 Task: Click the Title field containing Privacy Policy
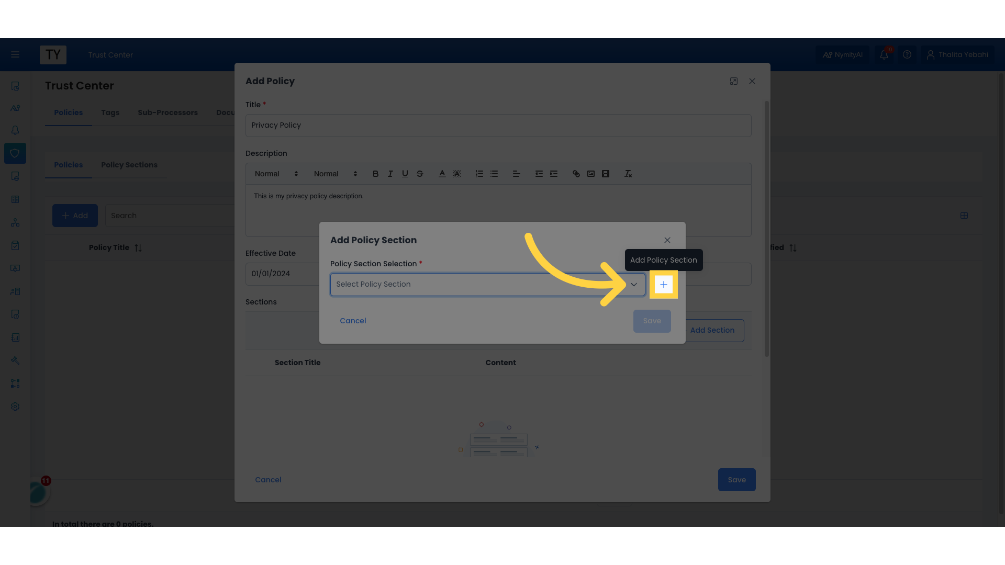click(498, 126)
